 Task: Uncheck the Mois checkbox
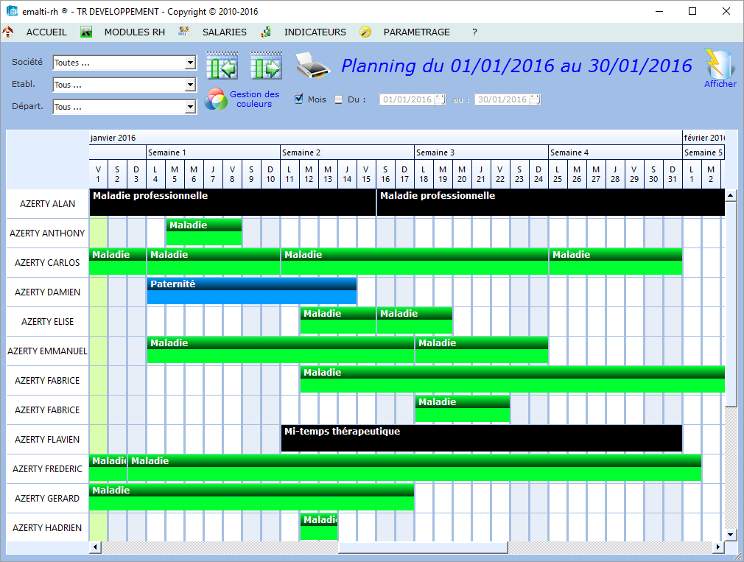pos(299,99)
